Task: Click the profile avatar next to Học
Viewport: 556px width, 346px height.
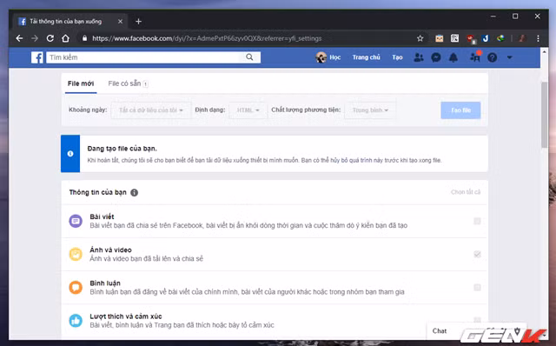Action: [x=321, y=57]
